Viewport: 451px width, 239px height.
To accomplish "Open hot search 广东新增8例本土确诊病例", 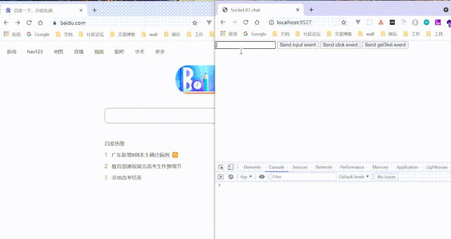I will pyautogui.click(x=140, y=155).
